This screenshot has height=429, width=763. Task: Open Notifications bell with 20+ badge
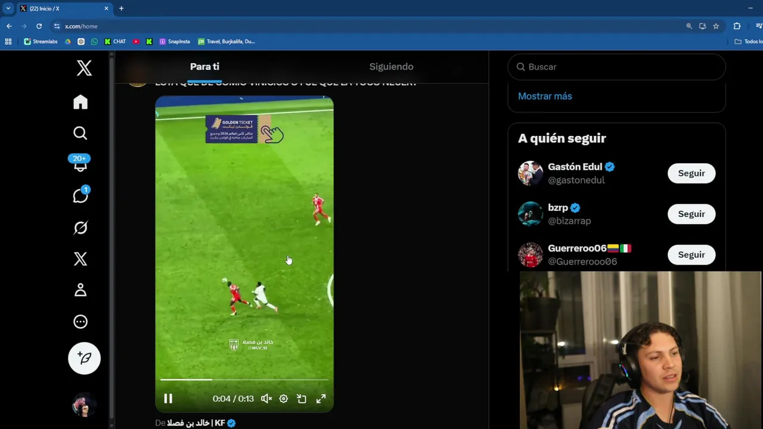coord(80,163)
